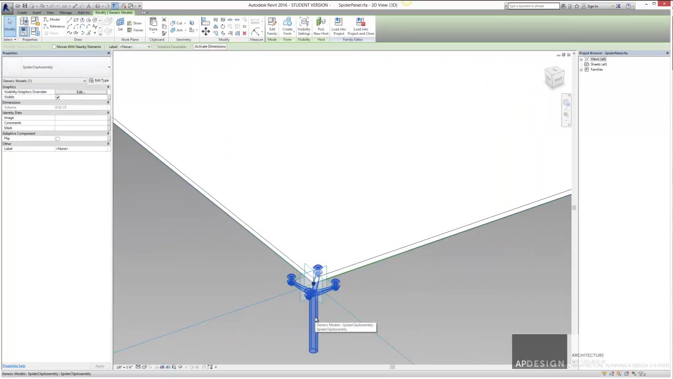This screenshot has width=673, height=379.
Task: Open the work plane Viewer
Action: click(135, 30)
